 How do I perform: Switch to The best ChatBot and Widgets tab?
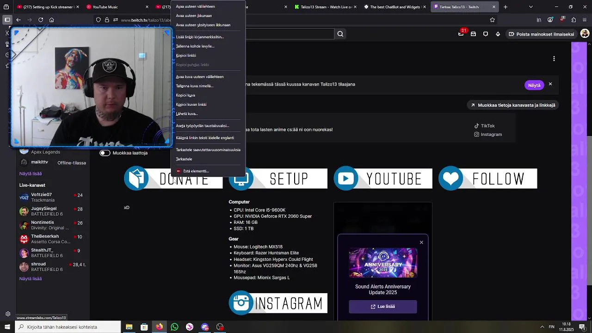pos(395,7)
